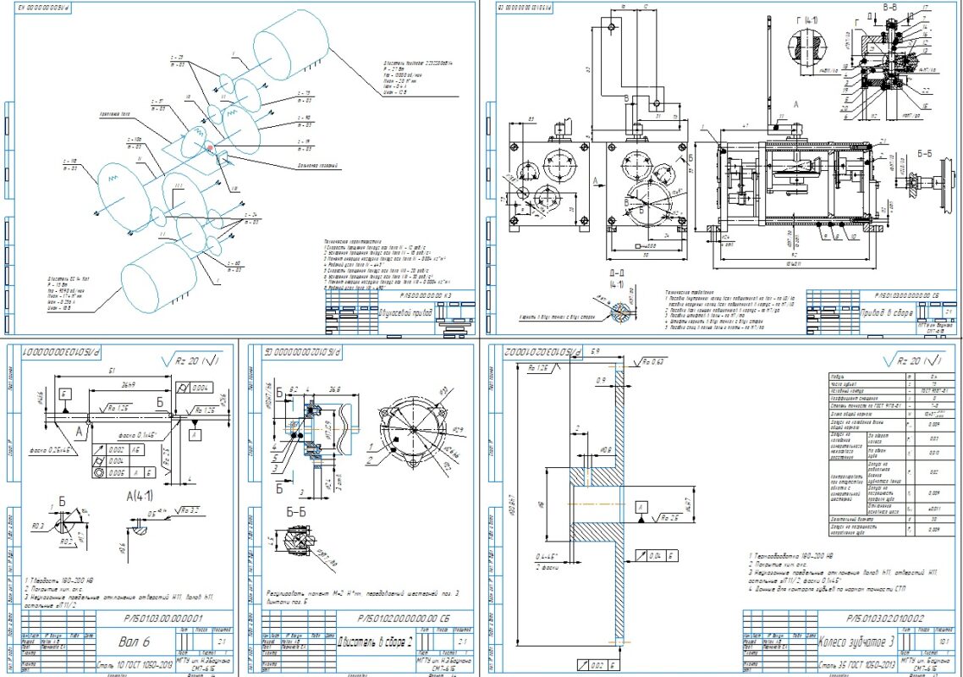
Task: Select the 'Г (4:1)' detail view label
Action: [x=806, y=21]
